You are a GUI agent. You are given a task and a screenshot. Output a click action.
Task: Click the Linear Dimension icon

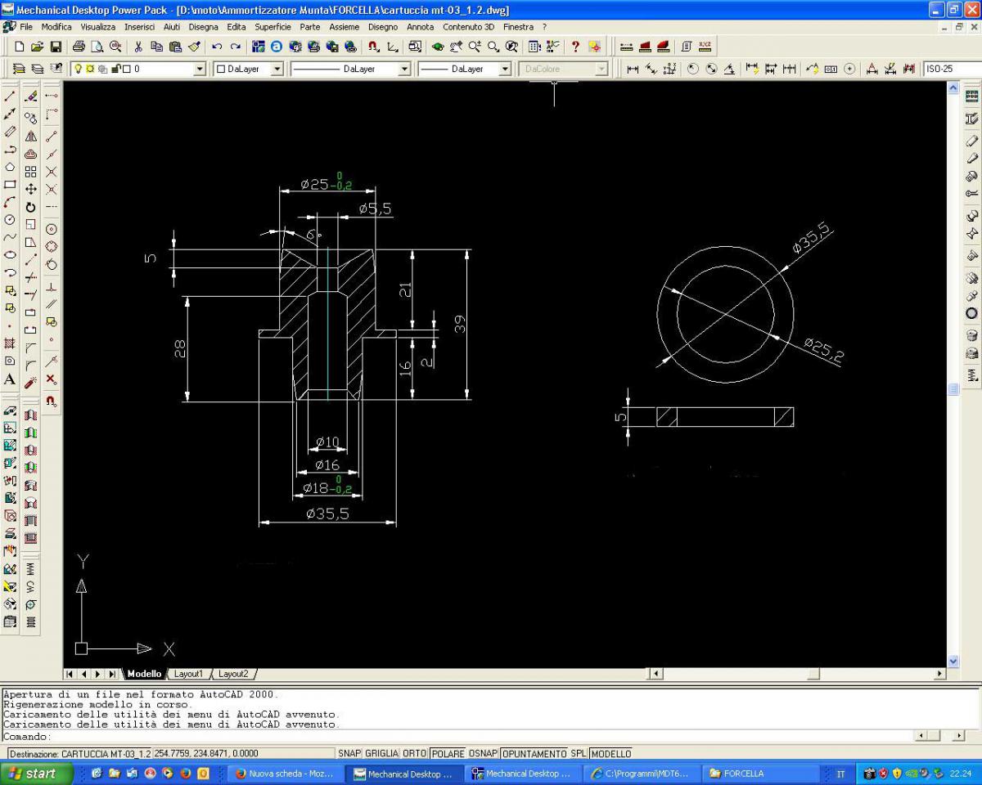tap(633, 70)
